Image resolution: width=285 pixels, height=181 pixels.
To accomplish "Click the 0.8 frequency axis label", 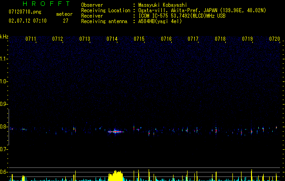I will [x=4, y=127].
